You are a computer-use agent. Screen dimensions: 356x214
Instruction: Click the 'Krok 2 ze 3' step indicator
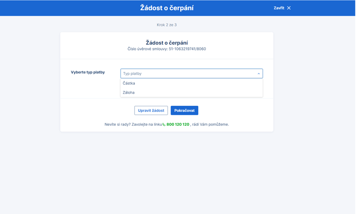coord(167,25)
